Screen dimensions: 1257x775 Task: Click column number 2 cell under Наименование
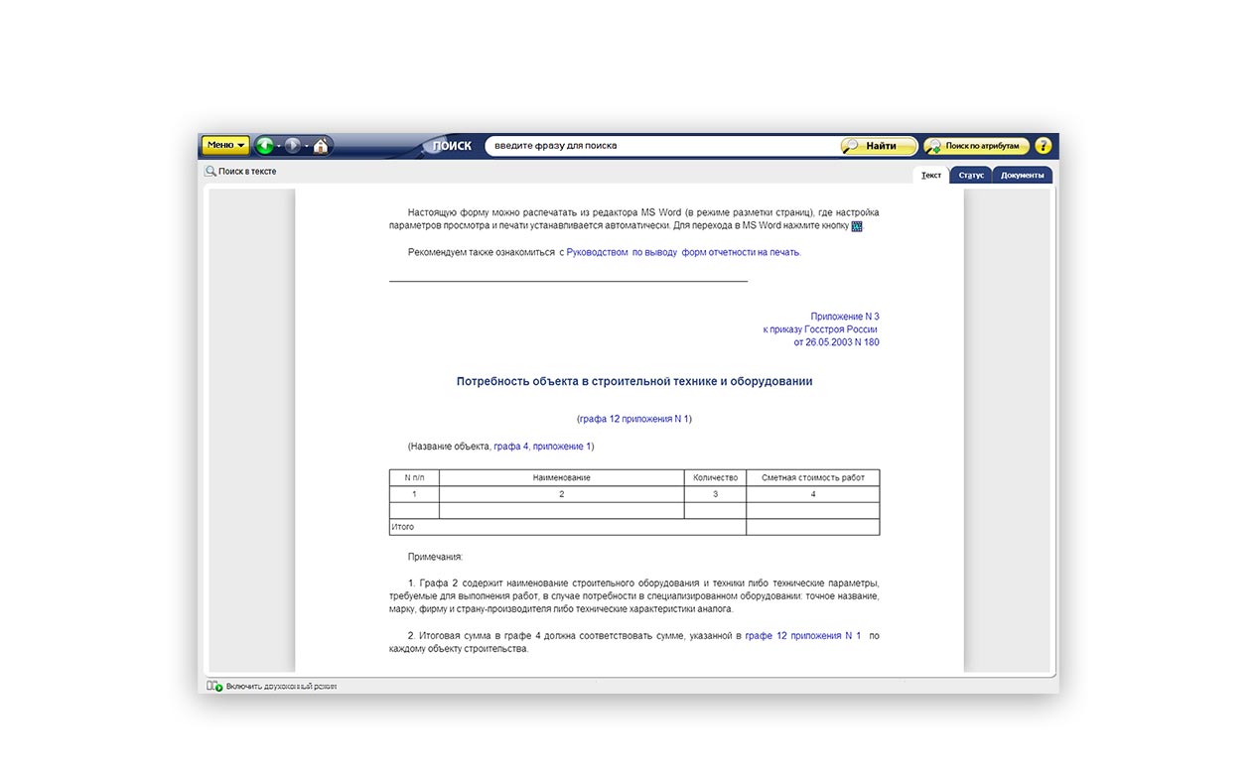tap(561, 494)
